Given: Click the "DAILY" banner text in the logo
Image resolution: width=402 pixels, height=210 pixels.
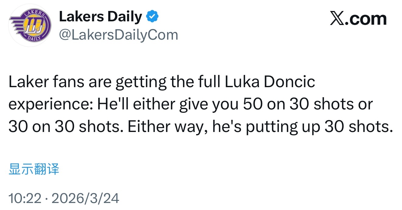Looking at the screenshot, I should click(x=33, y=38).
